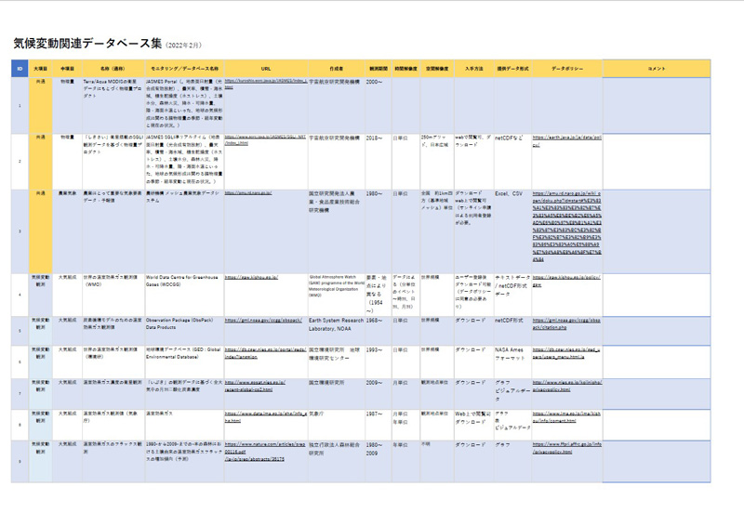Select the blue ID column header
The height and width of the screenshot is (526, 744).
20,69
